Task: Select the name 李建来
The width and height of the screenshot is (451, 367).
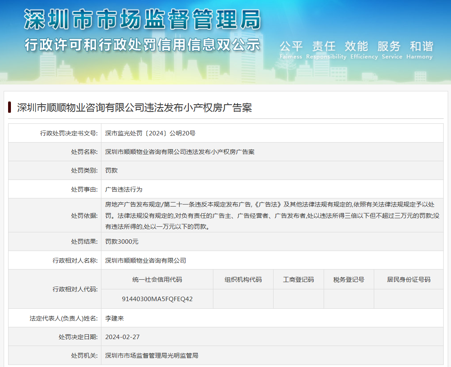Action: [x=114, y=318]
